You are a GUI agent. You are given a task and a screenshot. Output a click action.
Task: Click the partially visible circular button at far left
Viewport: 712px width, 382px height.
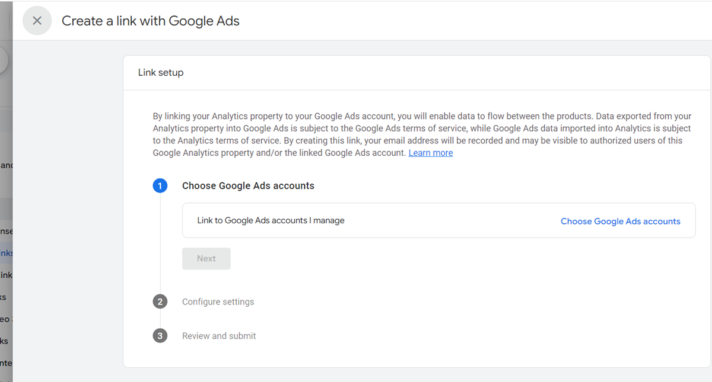(2, 59)
